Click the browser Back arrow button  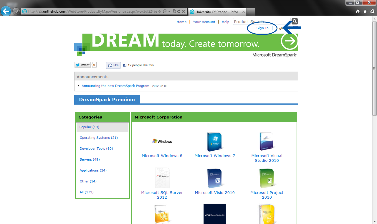pos(6,11)
